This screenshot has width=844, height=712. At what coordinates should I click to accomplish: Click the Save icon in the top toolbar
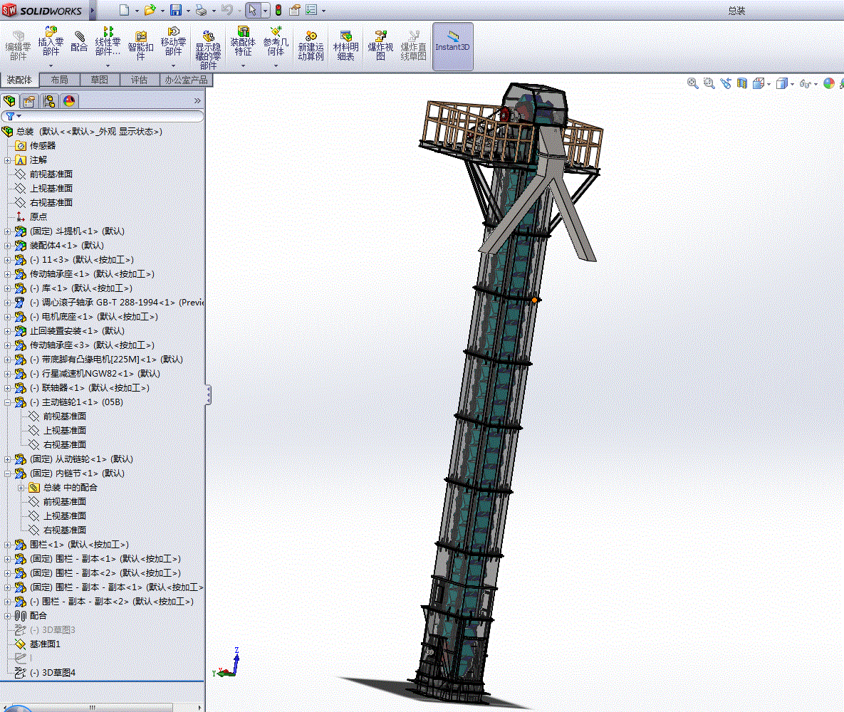175,10
